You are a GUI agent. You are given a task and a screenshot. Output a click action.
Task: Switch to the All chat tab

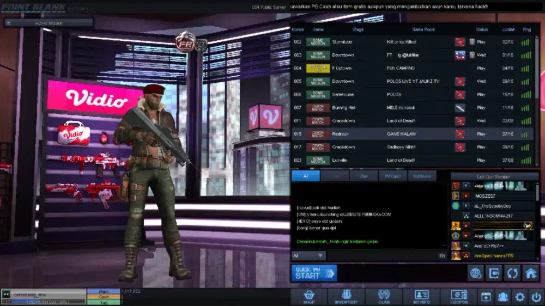click(306, 176)
